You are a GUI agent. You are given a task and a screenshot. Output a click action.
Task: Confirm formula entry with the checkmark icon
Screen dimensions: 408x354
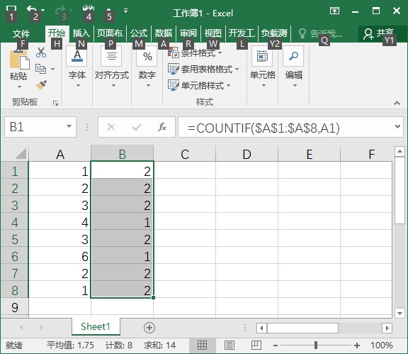(x=137, y=127)
